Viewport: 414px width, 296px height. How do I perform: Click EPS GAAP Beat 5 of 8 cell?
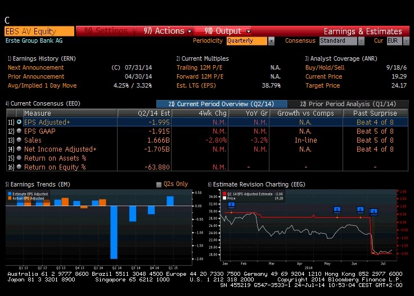tap(375, 131)
